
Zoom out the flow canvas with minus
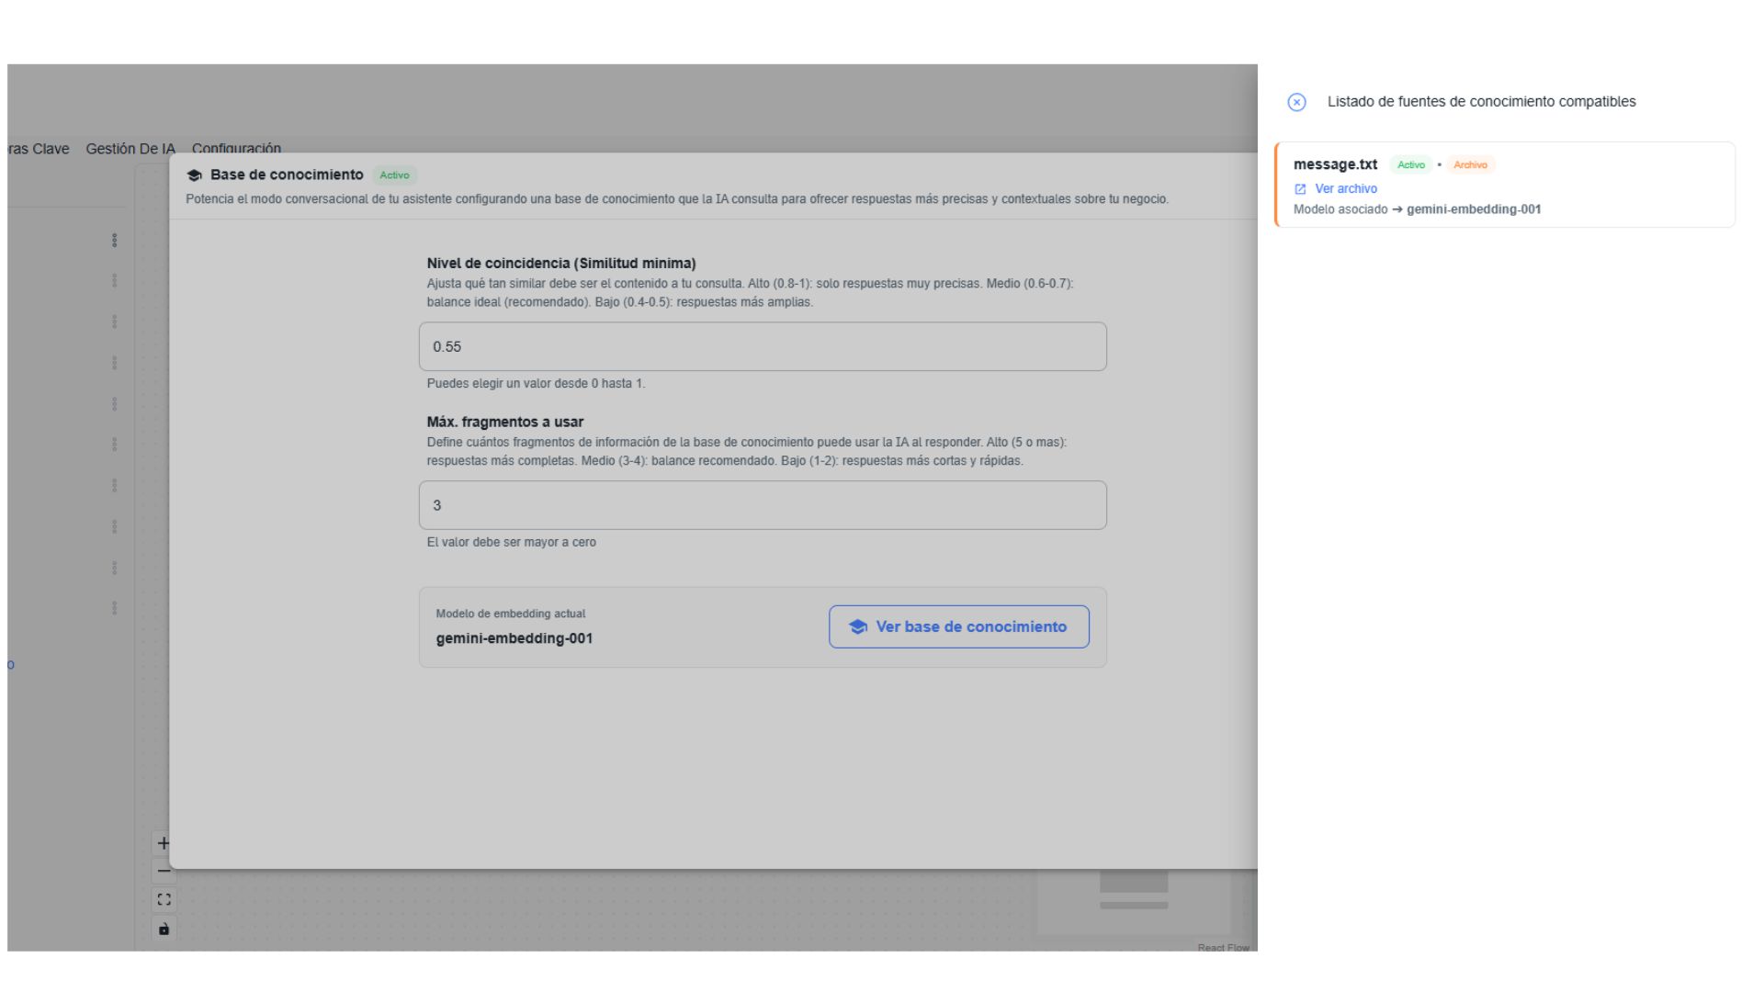(164, 871)
